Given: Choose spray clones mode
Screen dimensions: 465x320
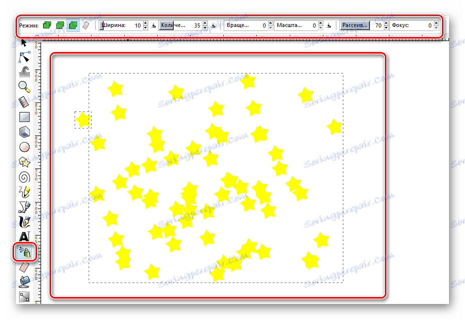Looking at the screenshot, I should 60,25.
